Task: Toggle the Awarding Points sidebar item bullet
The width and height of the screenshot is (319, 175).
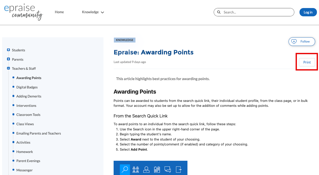Action: (x=13, y=78)
